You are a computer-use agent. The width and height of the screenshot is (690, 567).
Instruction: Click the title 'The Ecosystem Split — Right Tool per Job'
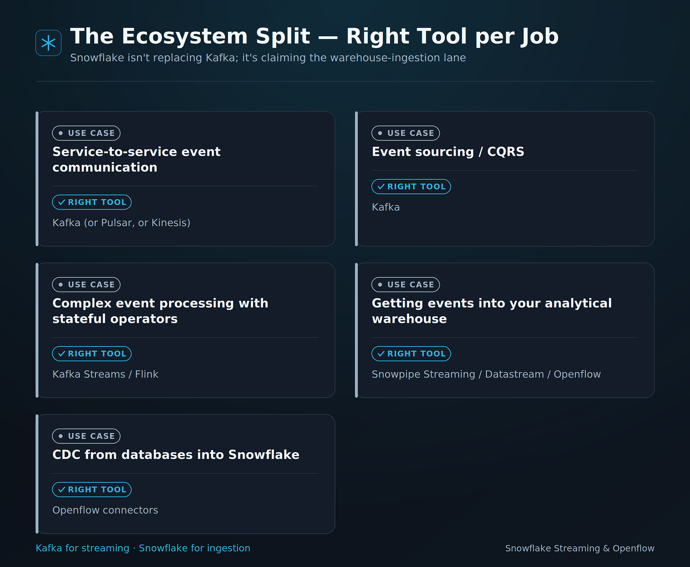[314, 36]
